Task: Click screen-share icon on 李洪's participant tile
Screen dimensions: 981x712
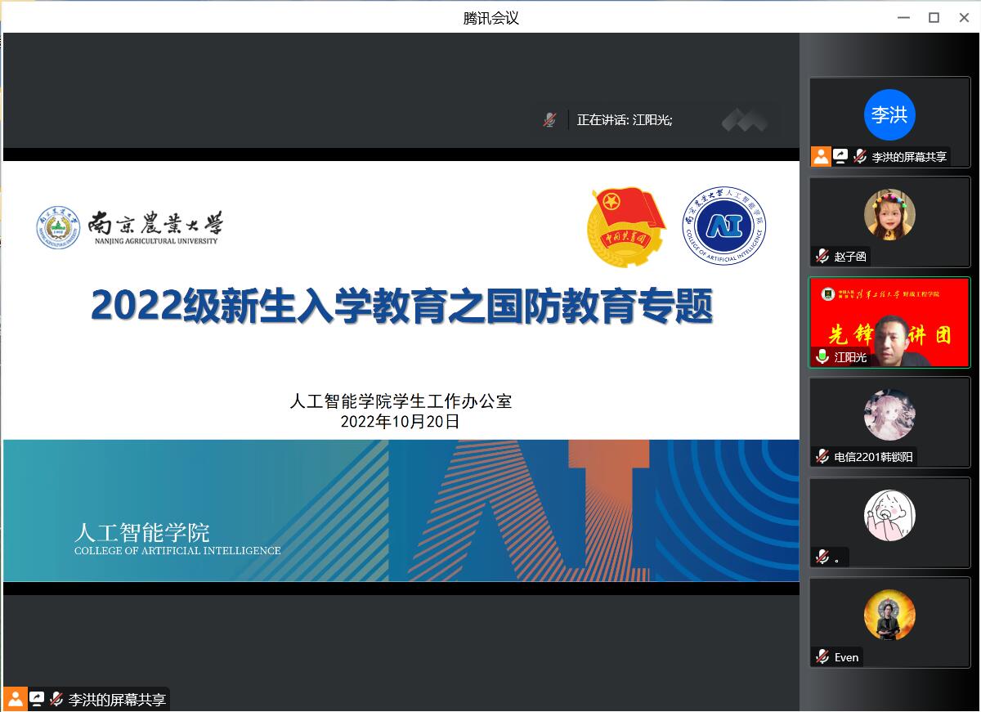Action: (840, 156)
